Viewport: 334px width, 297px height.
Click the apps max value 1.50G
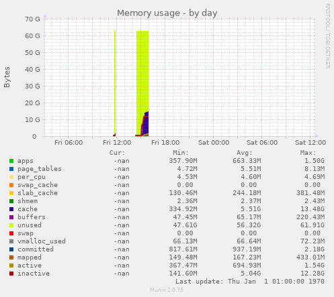point(315,161)
